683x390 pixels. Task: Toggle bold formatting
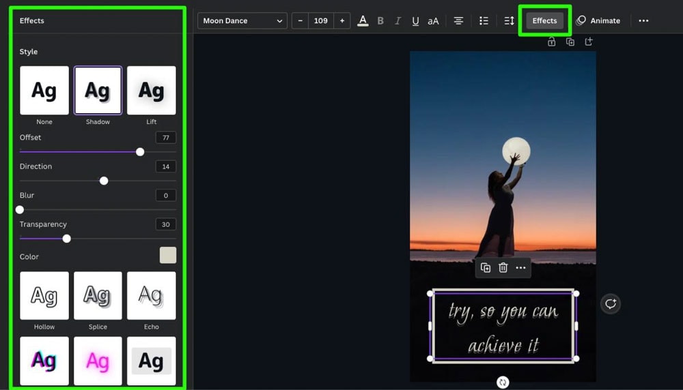[380, 21]
